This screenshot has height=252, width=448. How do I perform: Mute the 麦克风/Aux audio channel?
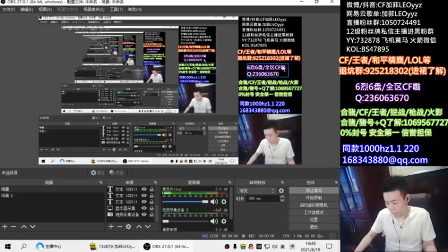click(x=214, y=202)
